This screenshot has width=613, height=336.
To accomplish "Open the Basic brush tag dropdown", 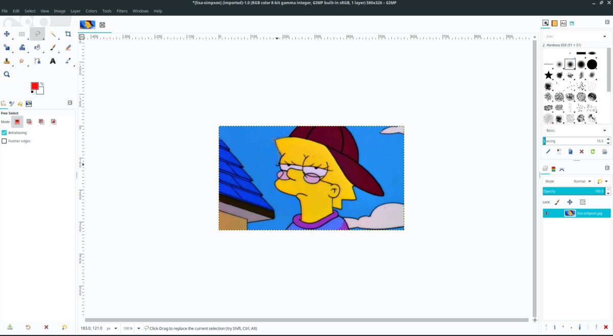I will pos(576,130).
